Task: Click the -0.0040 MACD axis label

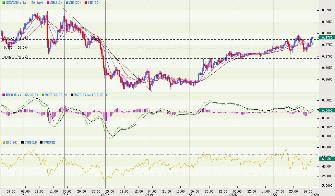Action: coord(327,136)
